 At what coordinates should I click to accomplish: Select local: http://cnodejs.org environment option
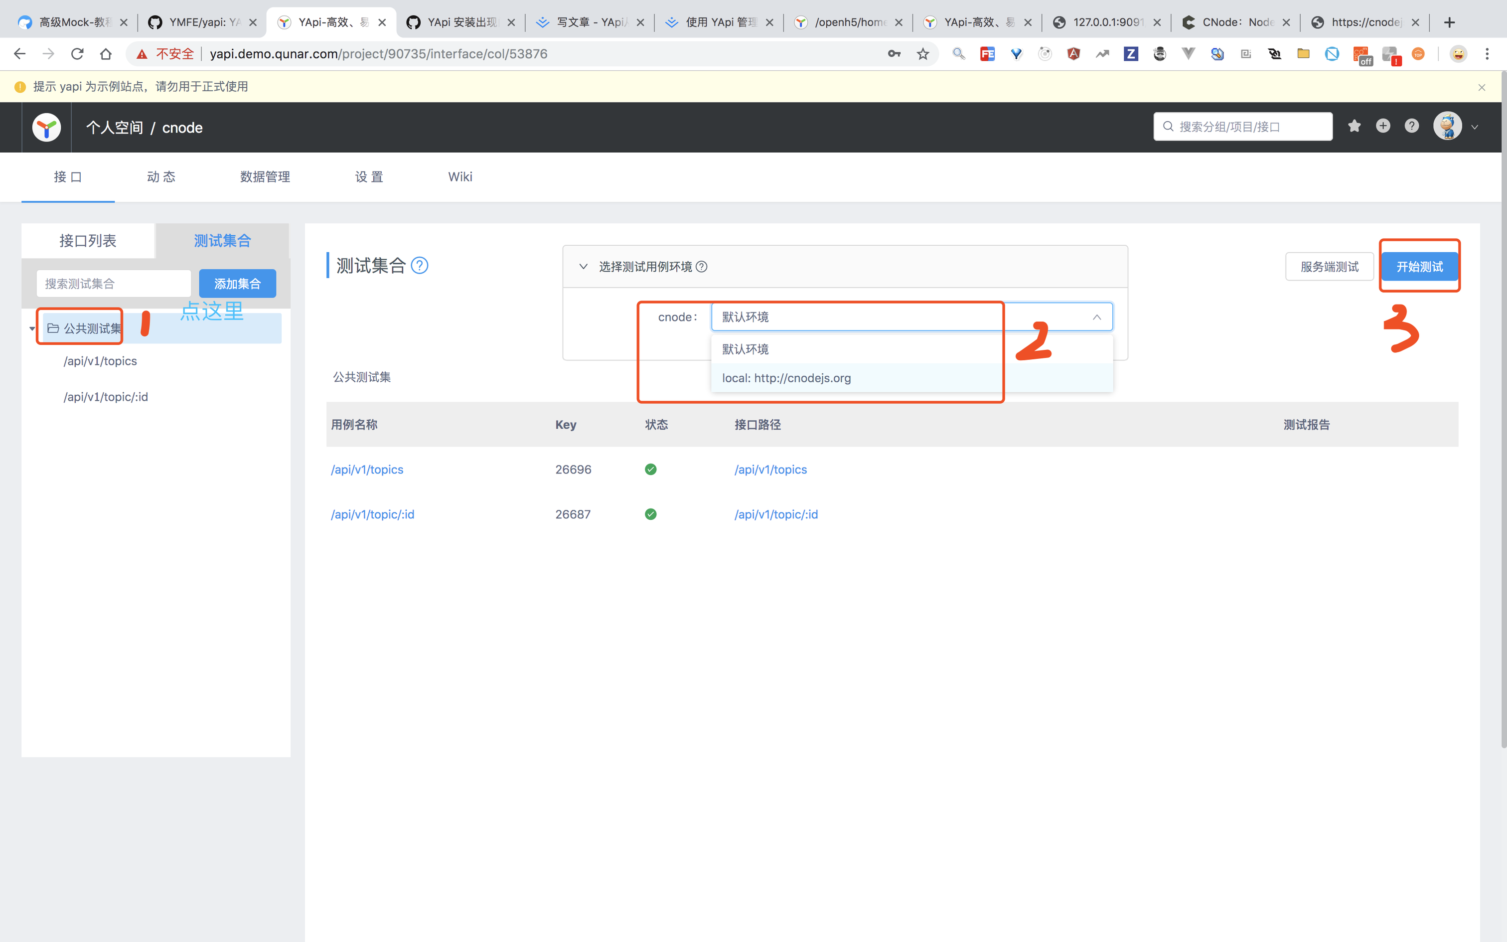[x=911, y=378]
